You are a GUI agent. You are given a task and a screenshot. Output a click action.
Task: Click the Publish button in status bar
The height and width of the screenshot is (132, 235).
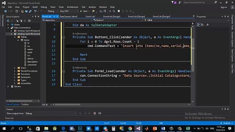point(227,123)
